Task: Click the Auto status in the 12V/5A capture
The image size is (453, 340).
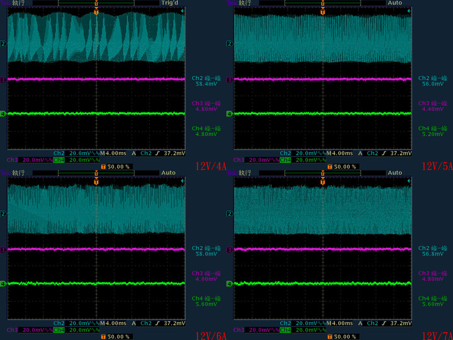Action: click(x=395, y=3)
